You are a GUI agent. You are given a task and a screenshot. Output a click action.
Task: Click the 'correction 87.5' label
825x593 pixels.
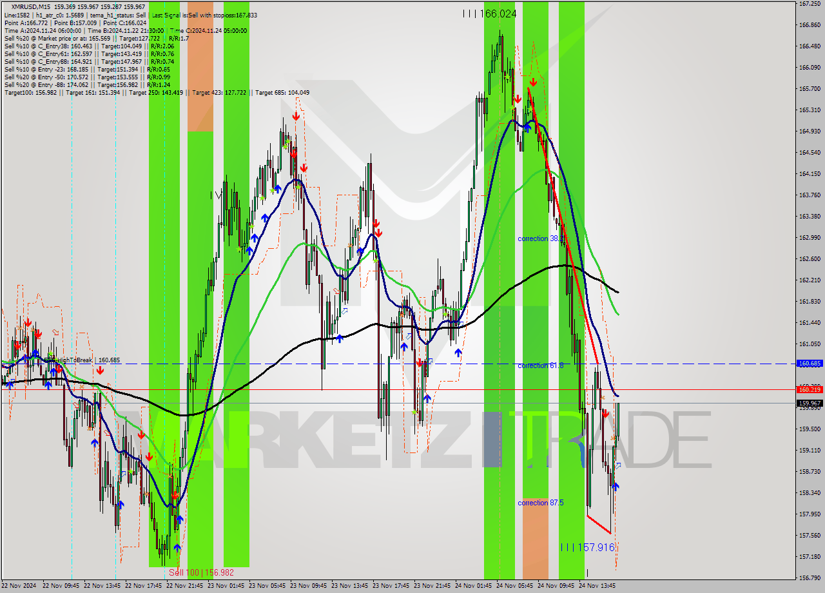coord(540,503)
